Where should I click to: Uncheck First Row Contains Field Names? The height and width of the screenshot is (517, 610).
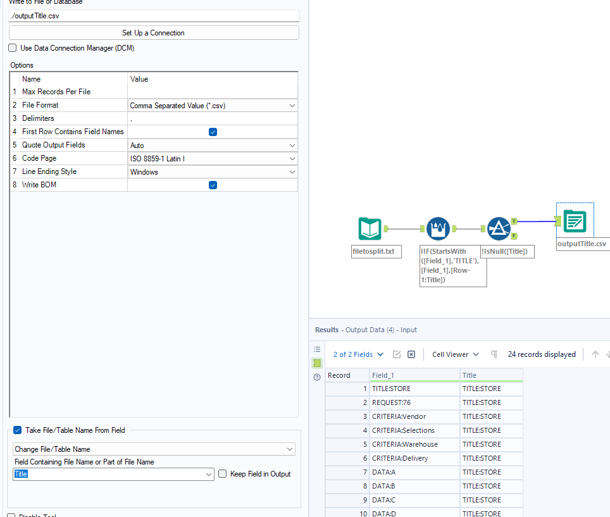[213, 132]
